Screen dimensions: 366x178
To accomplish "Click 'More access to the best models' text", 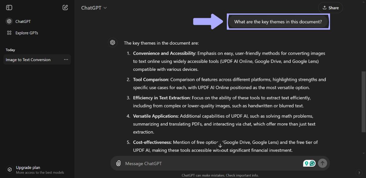I will click(40, 173).
